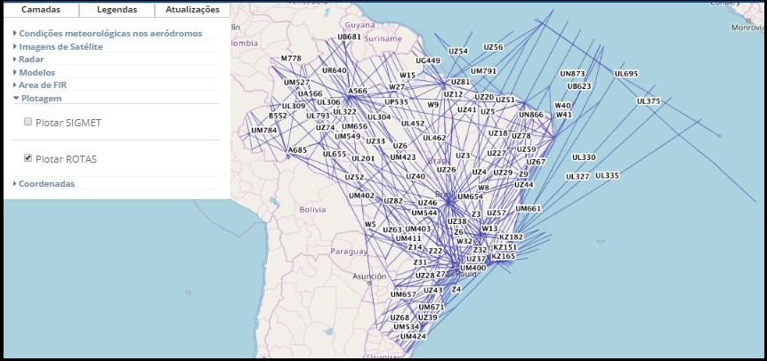Image resolution: width=767 pixels, height=361 pixels.
Task: Click the UM534 route label
Action: [407, 326]
